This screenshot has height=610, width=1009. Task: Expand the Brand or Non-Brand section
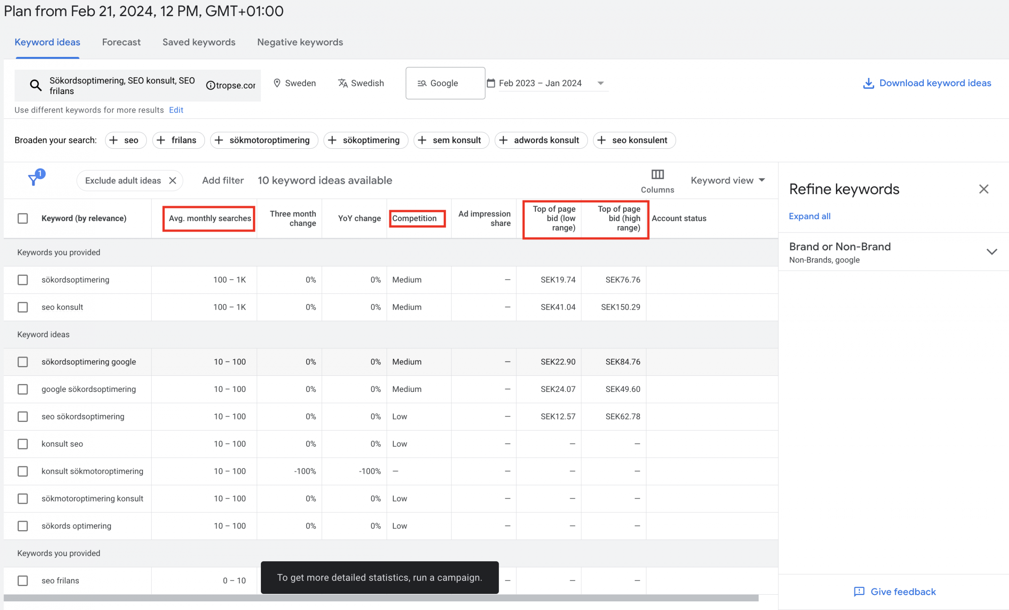click(991, 252)
